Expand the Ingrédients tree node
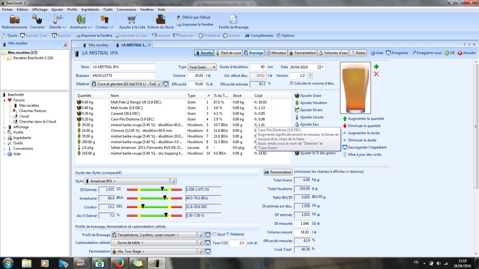Image resolution: width=479 pixels, height=269 pixels. 4,138
